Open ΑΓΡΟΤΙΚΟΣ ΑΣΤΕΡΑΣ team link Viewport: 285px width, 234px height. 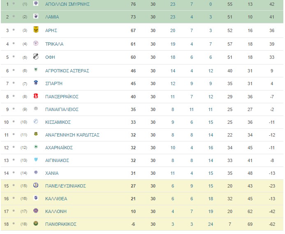click(67, 71)
